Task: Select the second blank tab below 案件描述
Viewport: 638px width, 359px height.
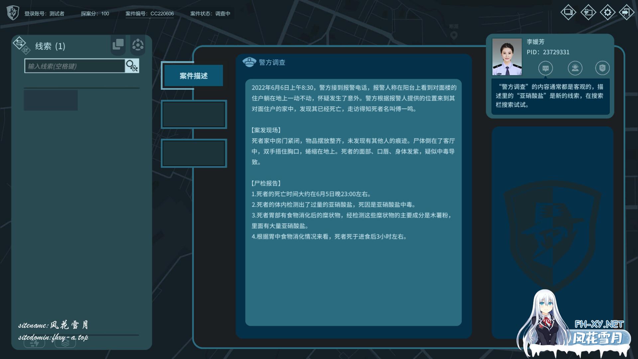Action: click(194, 114)
